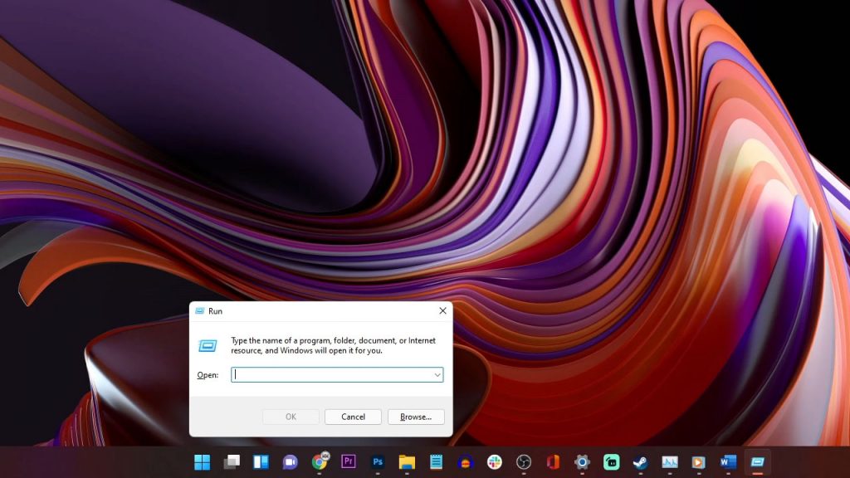This screenshot has height=478, width=850.
Task: Open Settings gear on the taskbar
Action: (582, 461)
